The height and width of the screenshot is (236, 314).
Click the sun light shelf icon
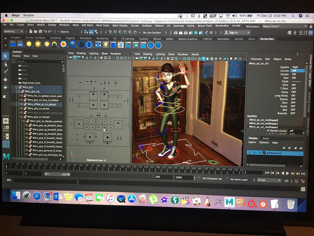[38, 44]
